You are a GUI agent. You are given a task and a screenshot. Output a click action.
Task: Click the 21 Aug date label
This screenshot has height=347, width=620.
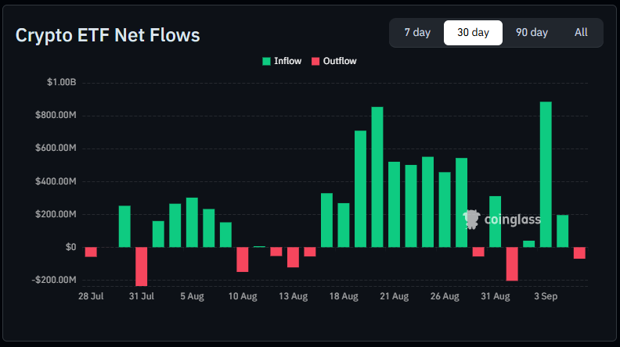point(395,296)
